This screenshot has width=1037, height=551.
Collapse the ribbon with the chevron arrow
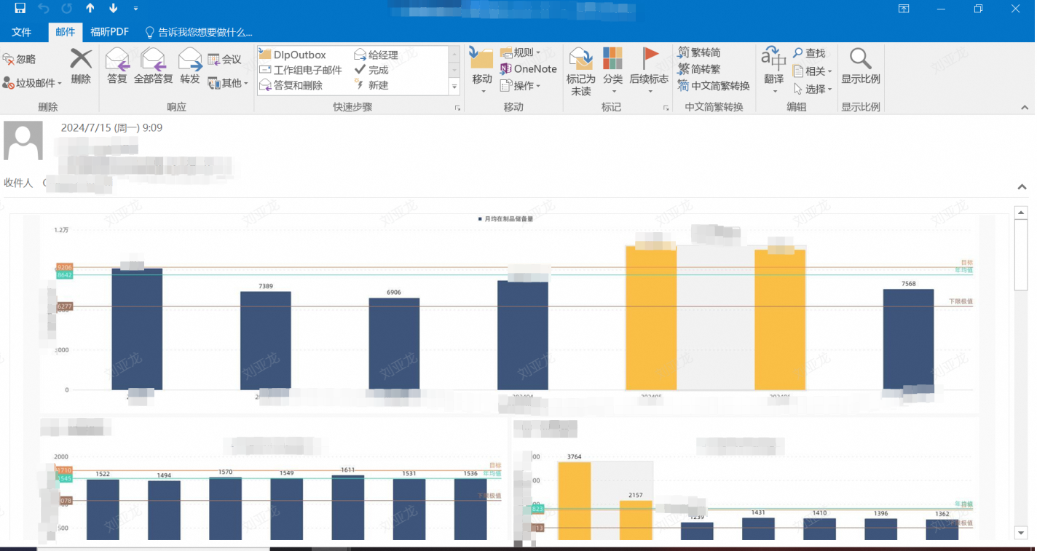click(x=1025, y=108)
